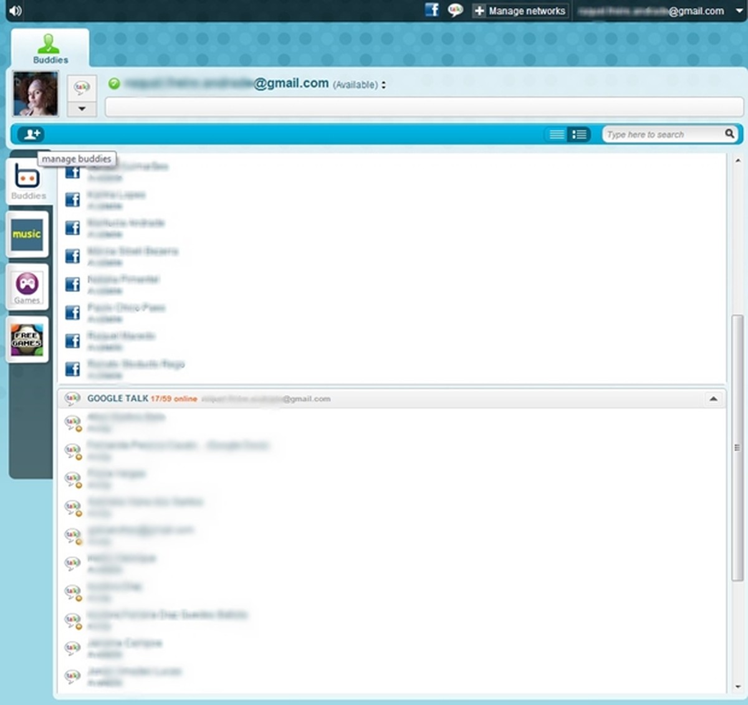This screenshot has width=748, height=705.
Task: Open the Games panel from the sidebar
Action: click(x=27, y=287)
